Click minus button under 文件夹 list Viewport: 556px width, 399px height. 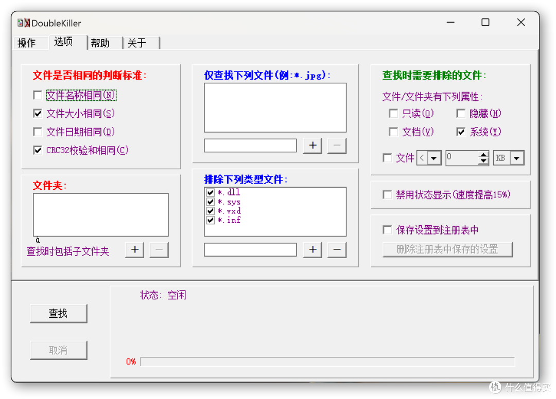pyautogui.click(x=159, y=250)
